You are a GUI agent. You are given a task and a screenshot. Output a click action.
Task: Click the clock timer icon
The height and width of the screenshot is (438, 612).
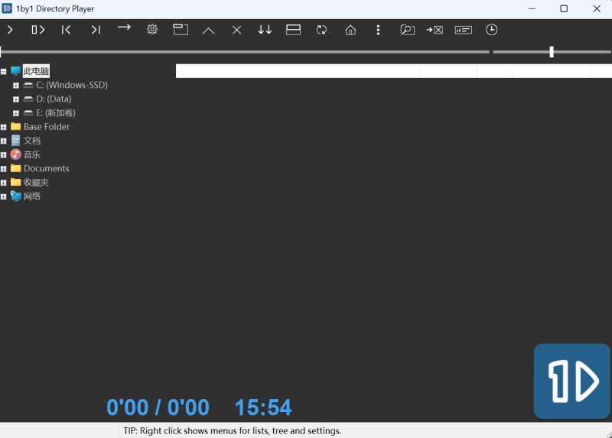[x=491, y=30]
